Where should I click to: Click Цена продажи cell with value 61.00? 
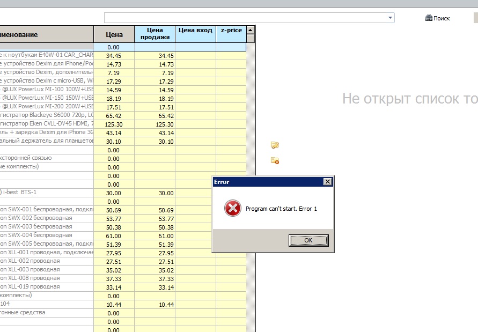(x=155, y=236)
